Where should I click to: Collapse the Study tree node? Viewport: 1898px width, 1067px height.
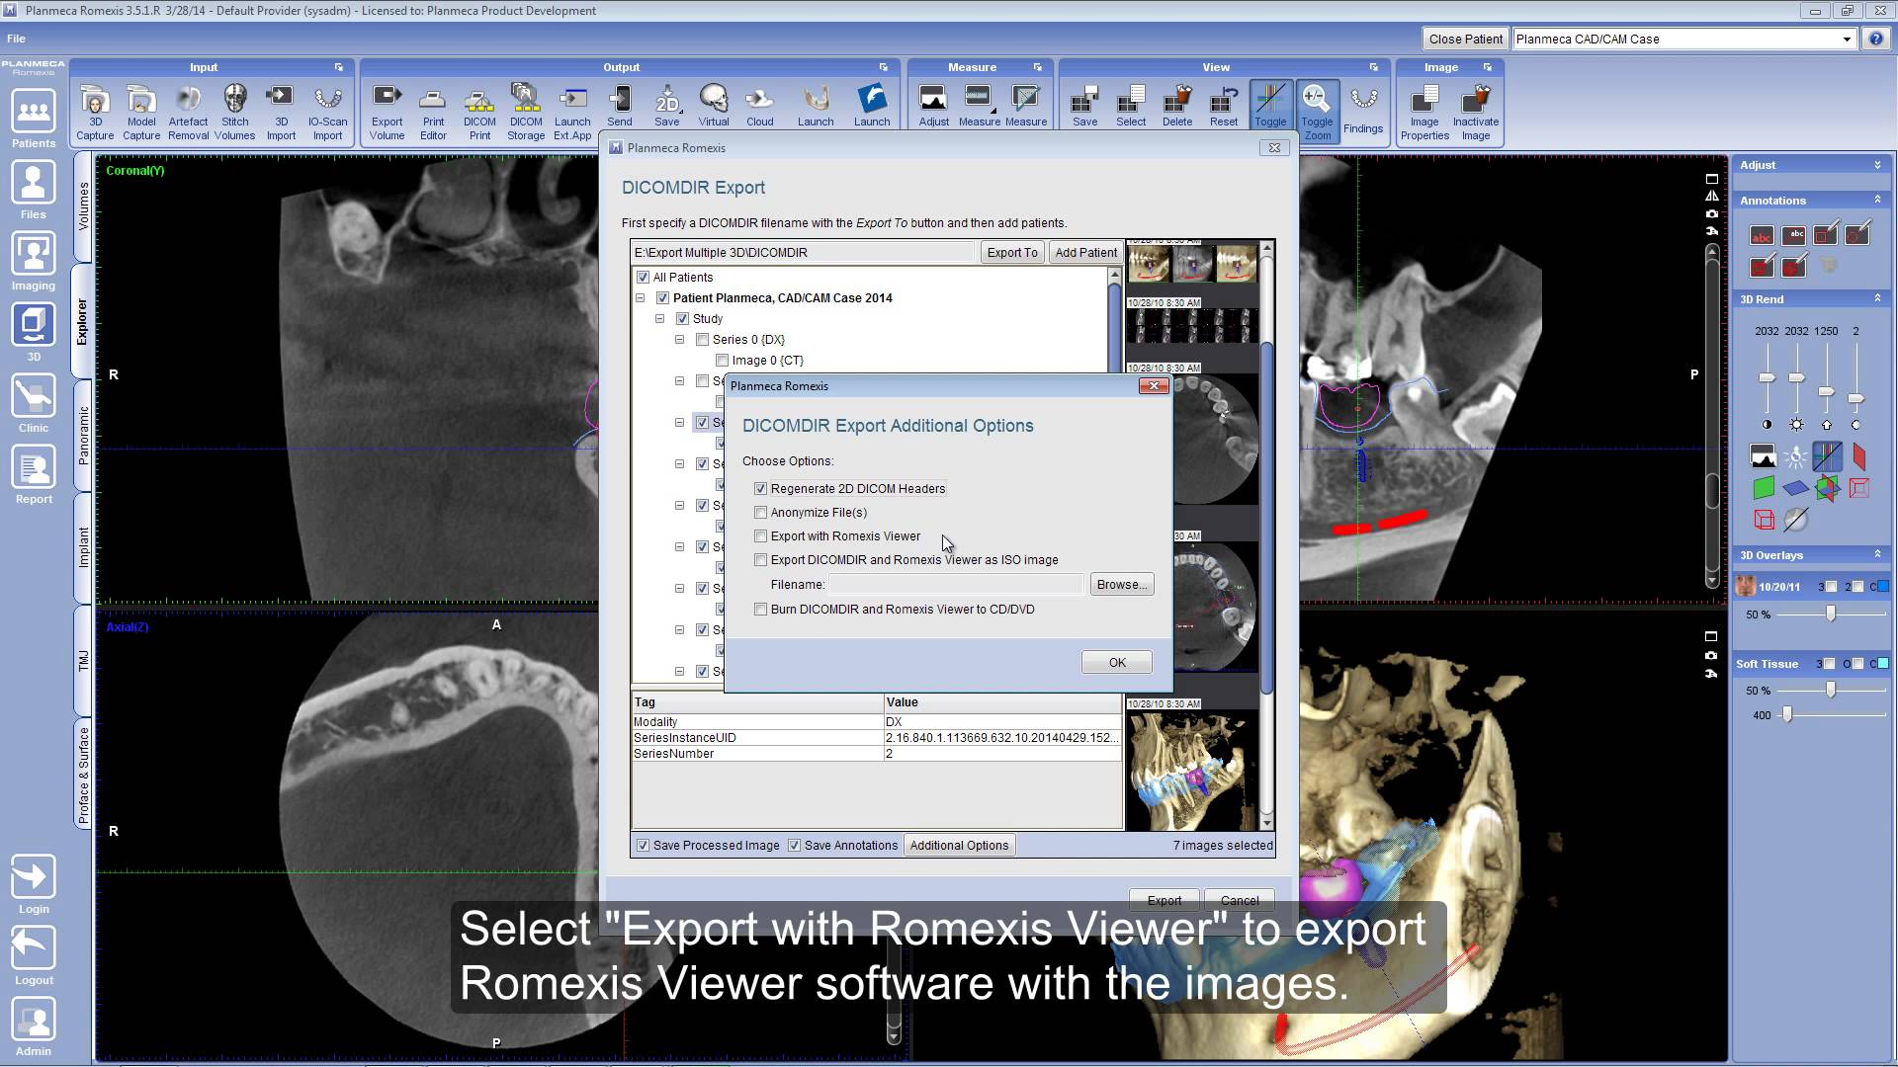tap(659, 319)
